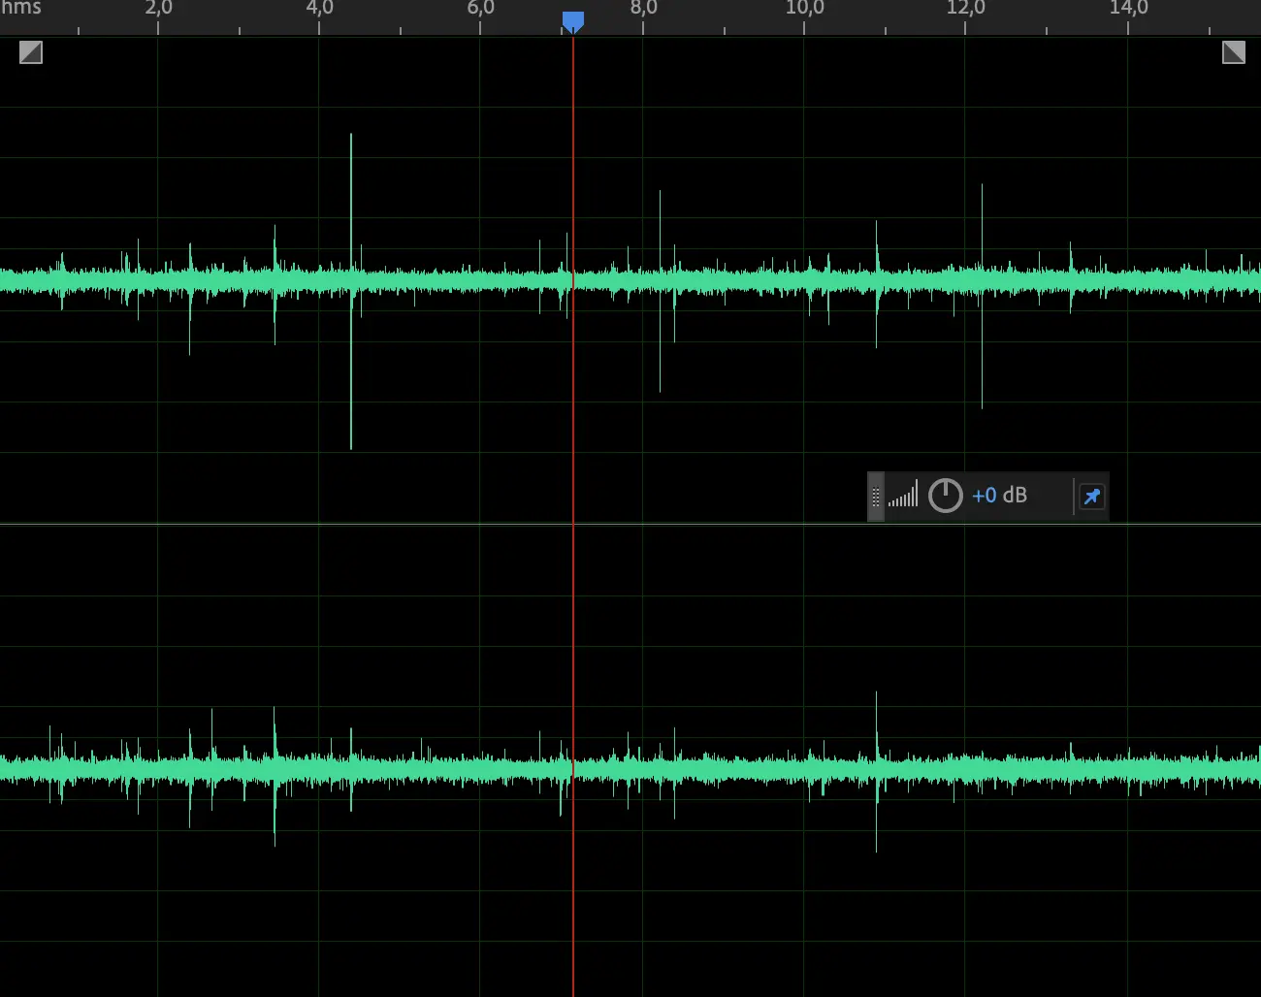
Task: Click the blue playhead marker on the ruler
Action: (x=573, y=20)
